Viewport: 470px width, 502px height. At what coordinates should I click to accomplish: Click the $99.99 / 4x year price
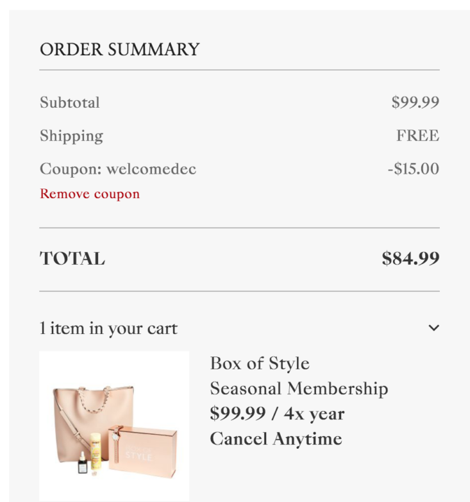(x=277, y=414)
